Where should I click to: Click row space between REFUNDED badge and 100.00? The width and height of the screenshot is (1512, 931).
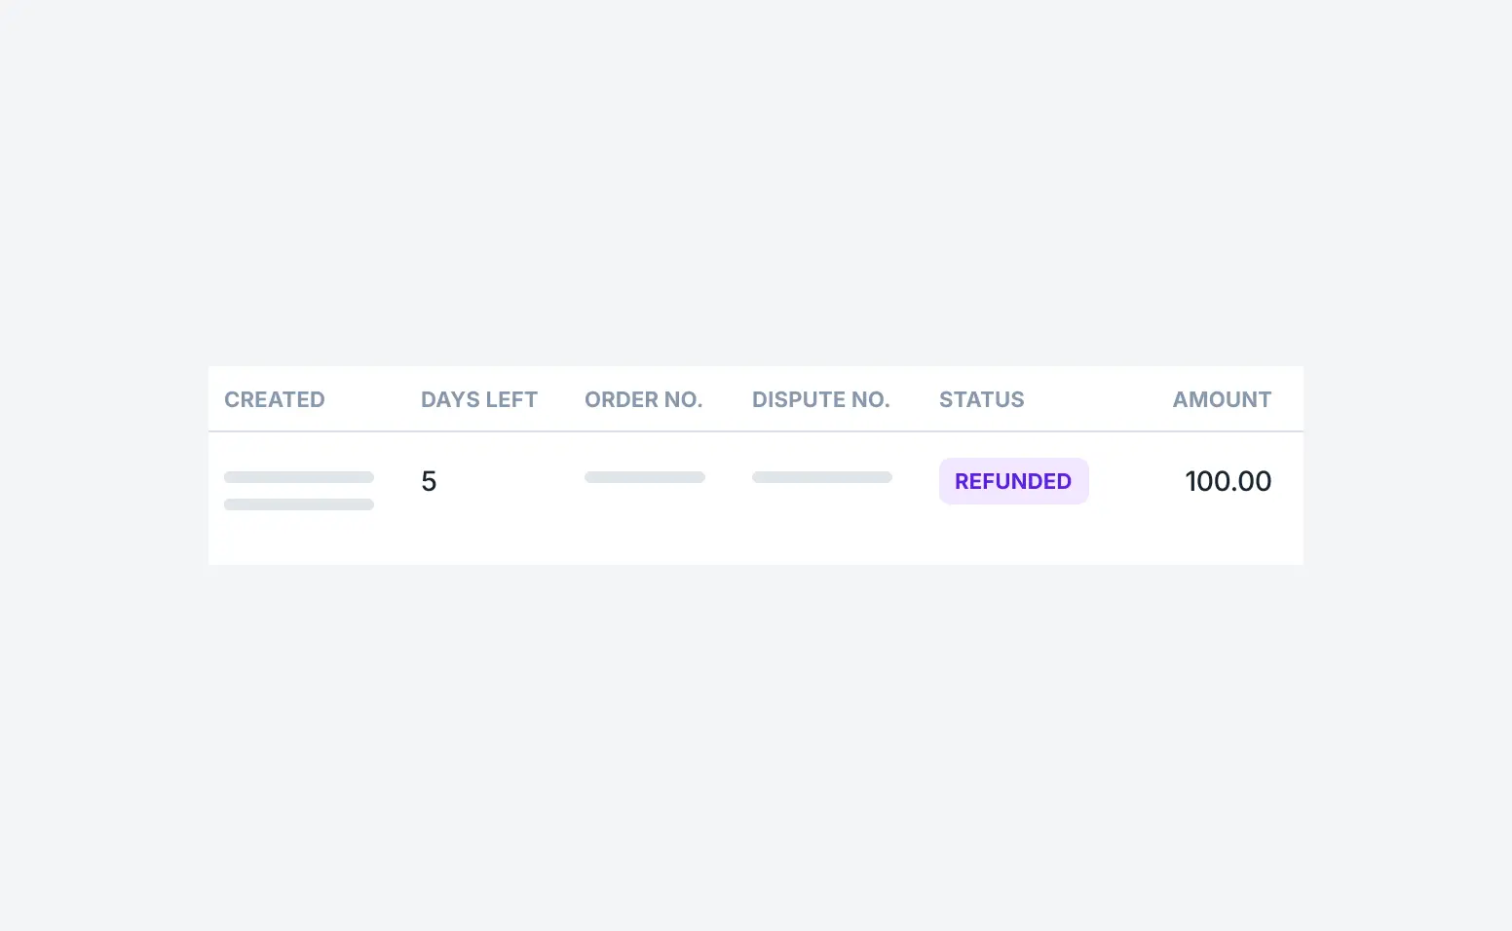coord(1136,481)
